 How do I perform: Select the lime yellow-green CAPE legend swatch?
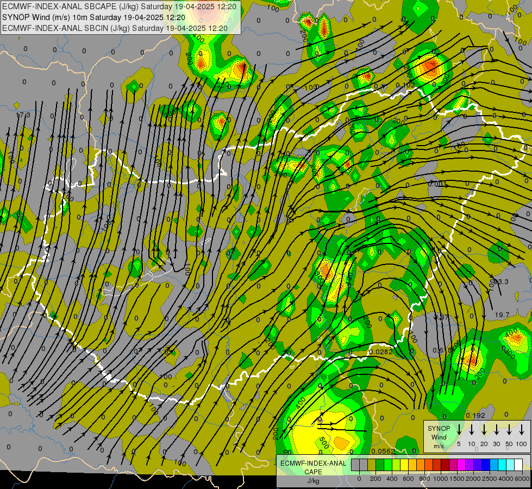click(x=396, y=465)
